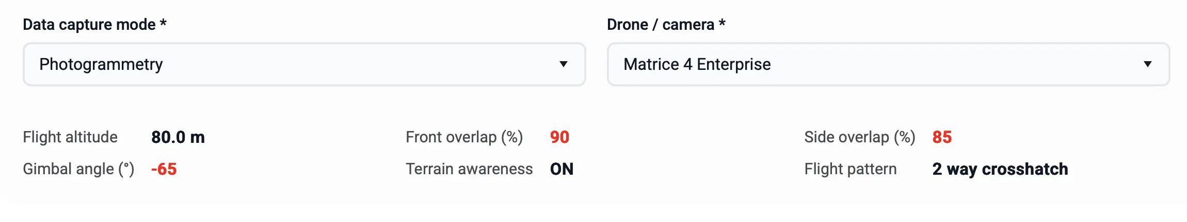Open the Data capture mode dropdown
The width and height of the screenshot is (1187, 222).
303,64
